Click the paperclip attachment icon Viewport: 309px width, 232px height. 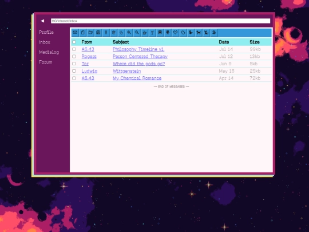pos(106,33)
